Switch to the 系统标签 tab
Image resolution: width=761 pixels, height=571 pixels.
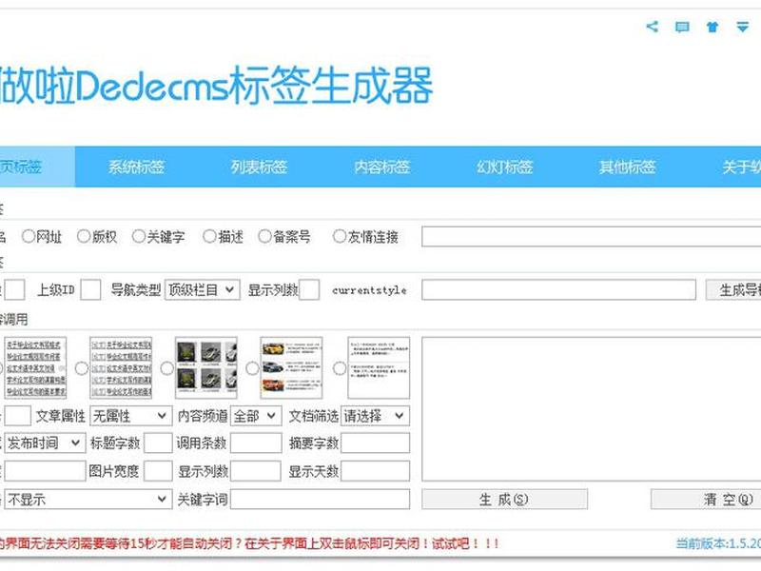[136, 167]
